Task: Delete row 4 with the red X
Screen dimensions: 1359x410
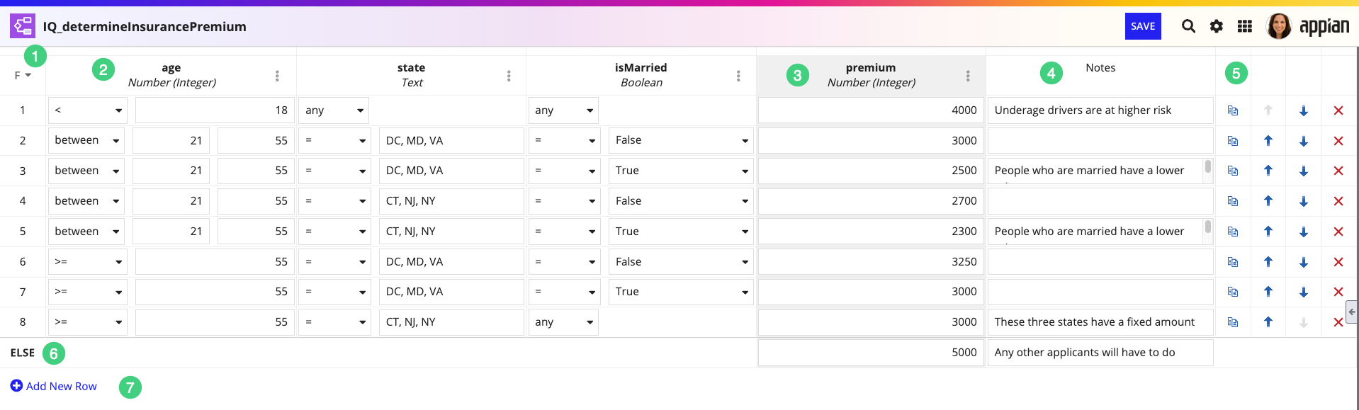Action: coord(1338,201)
